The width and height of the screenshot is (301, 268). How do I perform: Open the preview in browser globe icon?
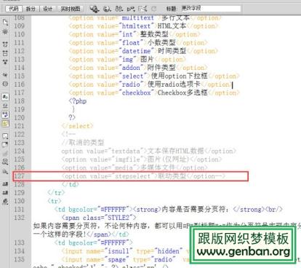[107, 9]
